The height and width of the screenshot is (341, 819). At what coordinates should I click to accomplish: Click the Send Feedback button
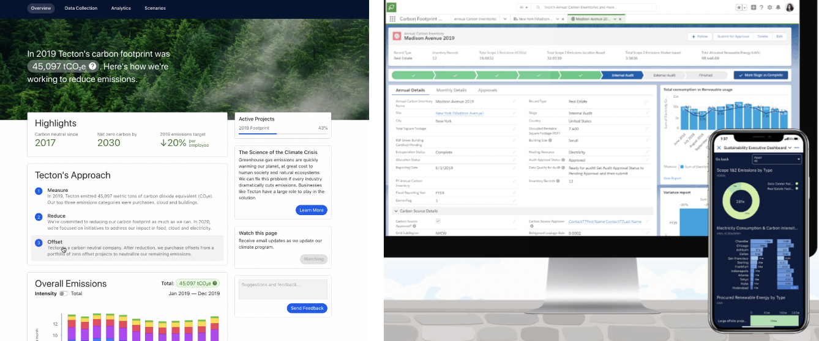pyautogui.click(x=307, y=308)
